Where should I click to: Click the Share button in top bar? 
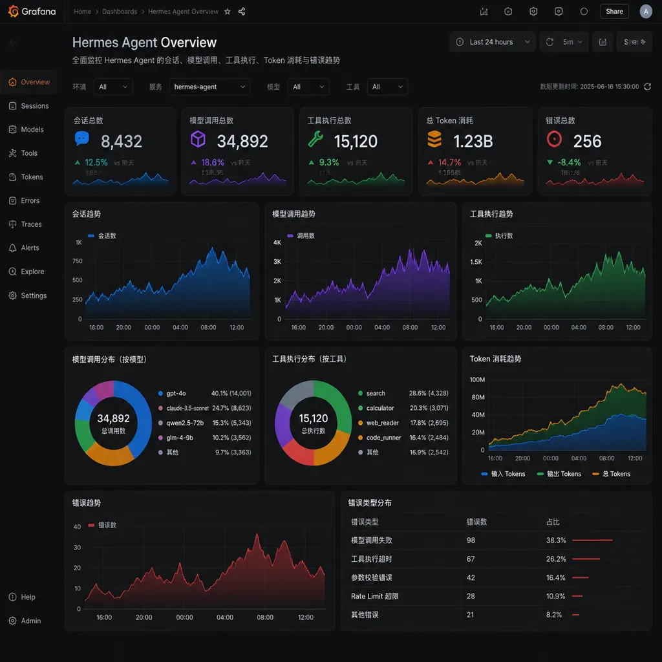614,12
